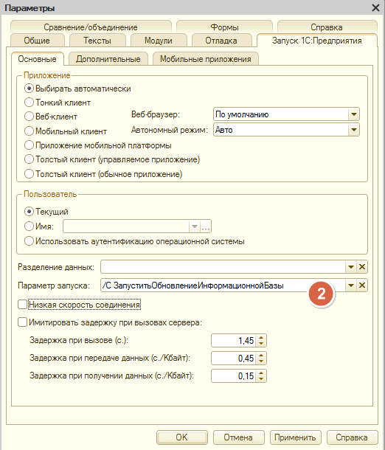
Task: Expand Разделение данных dropdown arrow
Action: [x=351, y=267]
